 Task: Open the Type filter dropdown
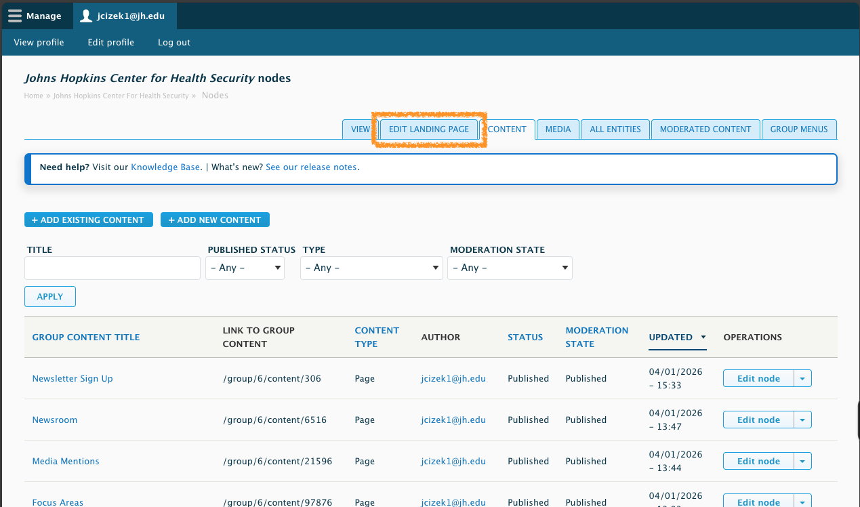tap(371, 268)
